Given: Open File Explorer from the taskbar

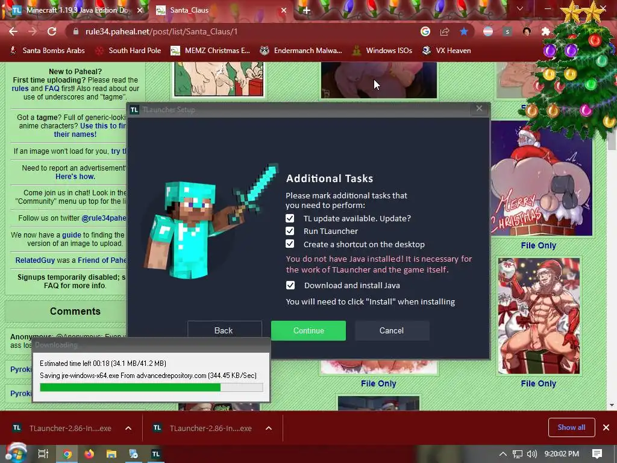Looking at the screenshot, I should (111, 454).
